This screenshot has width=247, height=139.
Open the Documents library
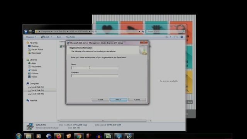(x=36, y=66)
